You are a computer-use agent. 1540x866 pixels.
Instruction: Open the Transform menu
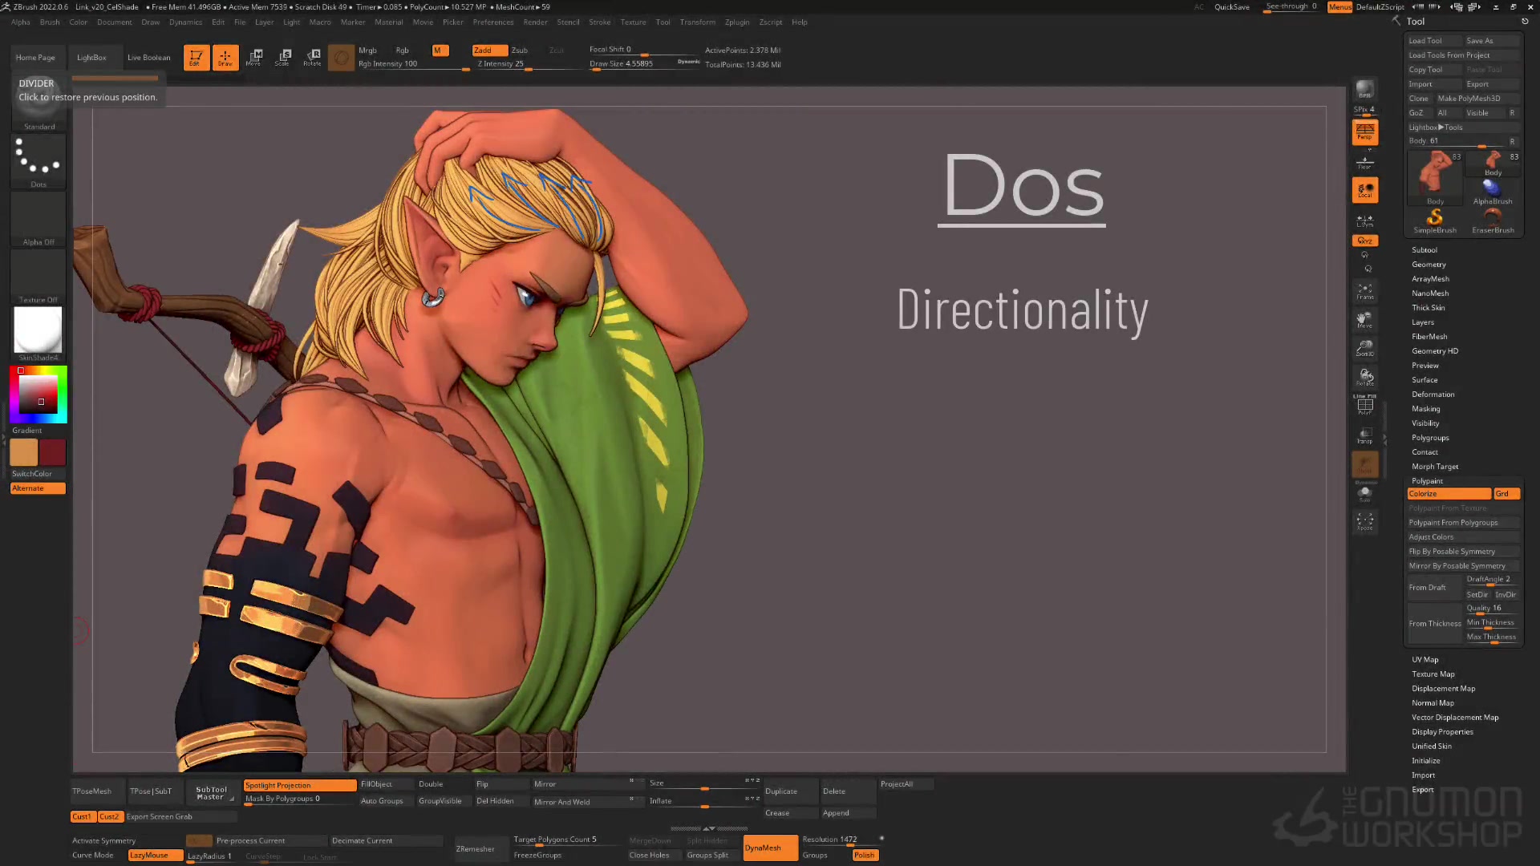(697, 22)
